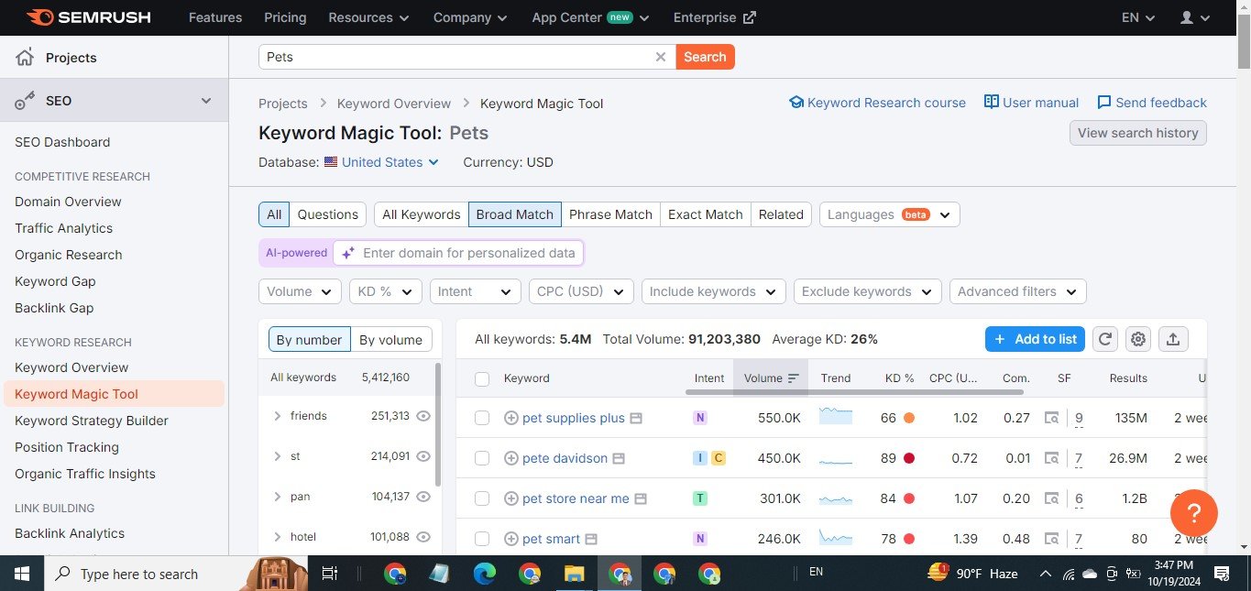Check the pet store near me row
The image size is (1251, 591).
point(482,498)
